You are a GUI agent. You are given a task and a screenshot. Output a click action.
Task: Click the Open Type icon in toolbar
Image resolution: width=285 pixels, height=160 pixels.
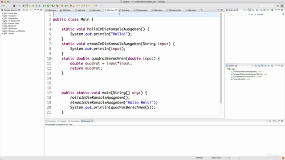click(x=70, y=6)
